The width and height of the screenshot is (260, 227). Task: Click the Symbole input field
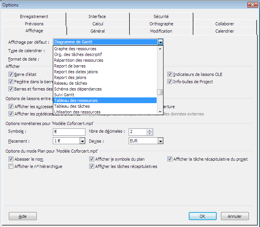69,132
